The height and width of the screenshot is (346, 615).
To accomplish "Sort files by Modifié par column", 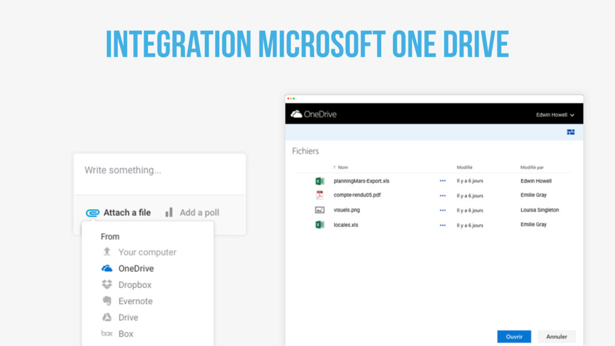I will click(532, 167).
